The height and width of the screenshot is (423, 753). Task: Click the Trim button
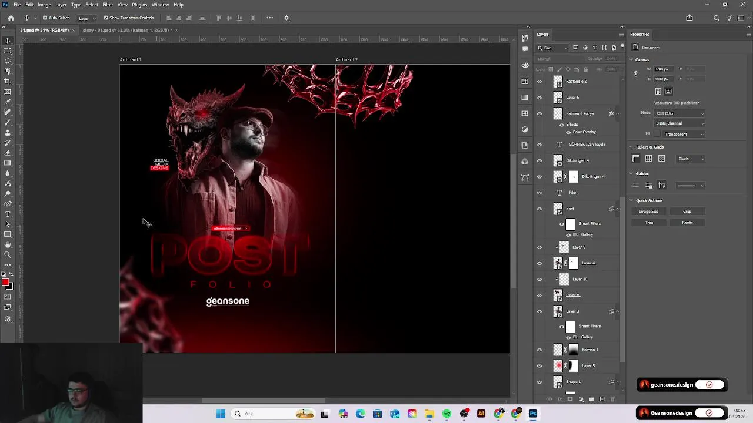tap(649, 223)
